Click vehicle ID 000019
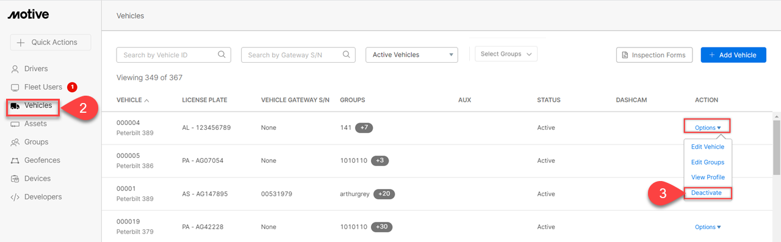This screenshot has height=242, width=781. [x=128, y=222]
